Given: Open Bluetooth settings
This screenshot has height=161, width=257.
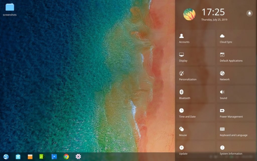Looking at the screenshot, I should click(x=195, y=95).
